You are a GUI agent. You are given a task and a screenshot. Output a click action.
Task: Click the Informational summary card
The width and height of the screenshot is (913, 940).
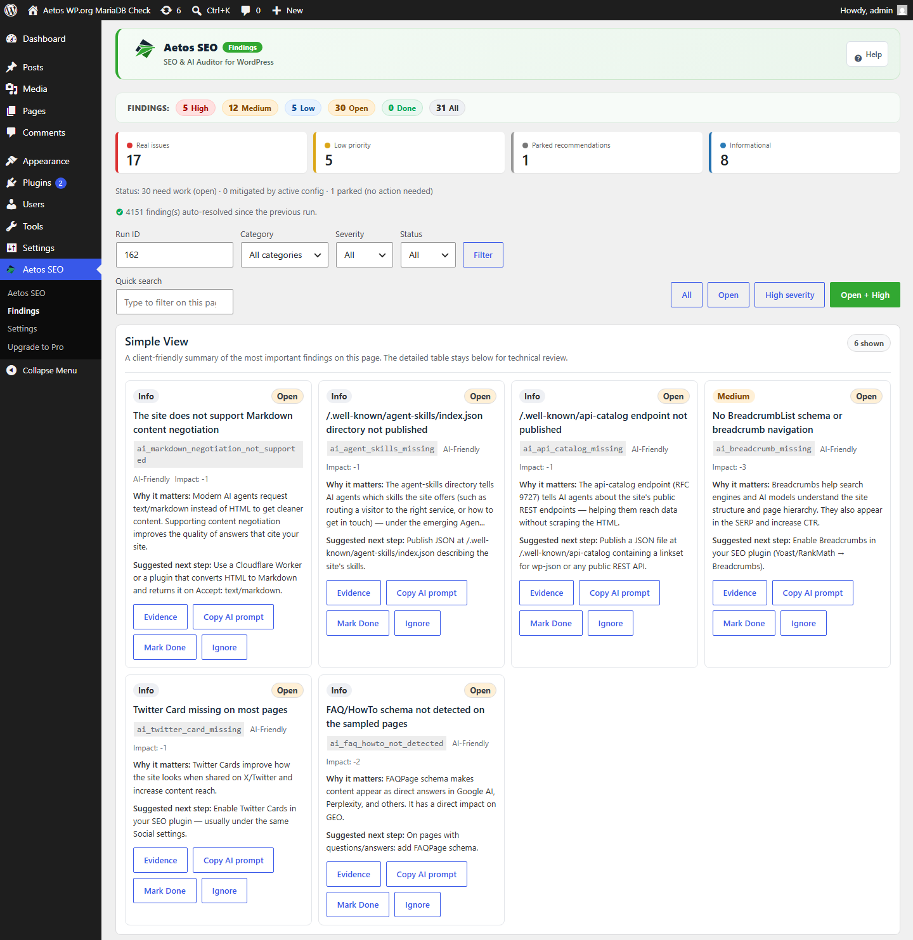805,152
